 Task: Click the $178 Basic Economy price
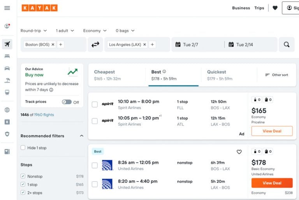[259, 163]
